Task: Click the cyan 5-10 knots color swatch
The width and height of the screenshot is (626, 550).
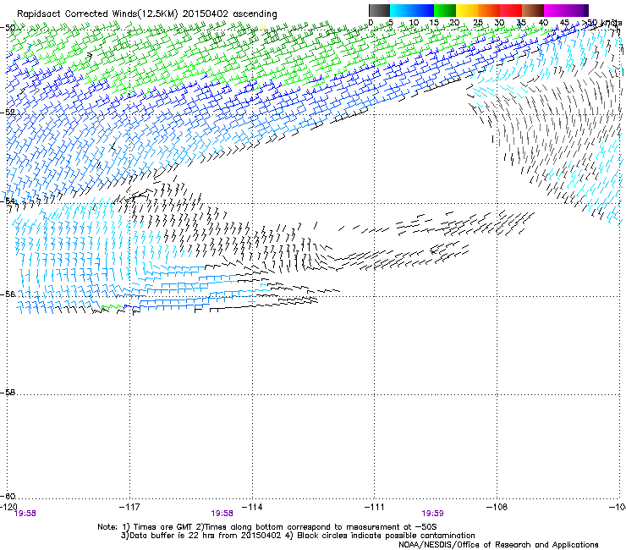Action: click(x=400, y=10)
